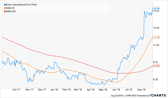Click the 11.25 y-axis label
Screen dimensions: 168x98
156,45
